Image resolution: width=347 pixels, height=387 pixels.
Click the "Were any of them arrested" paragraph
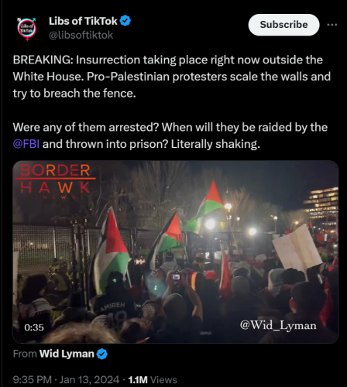(170, 135)
